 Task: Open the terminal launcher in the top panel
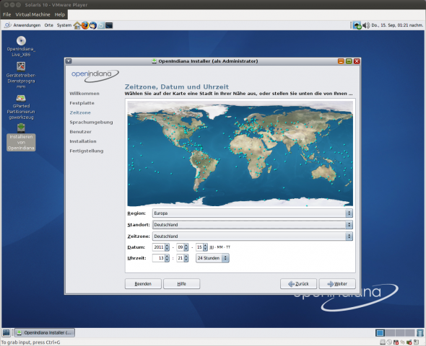(x=109, y=25)
